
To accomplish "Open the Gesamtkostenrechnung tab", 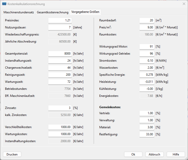I will [53, 12].
